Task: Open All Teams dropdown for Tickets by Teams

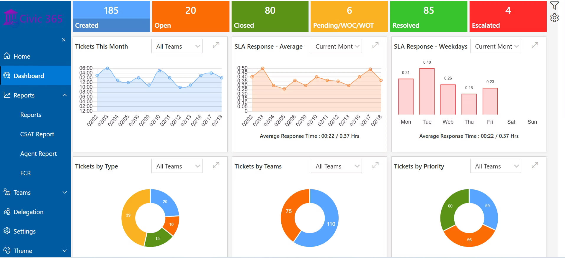Action: pyautogui.click(x=336, y=166)
